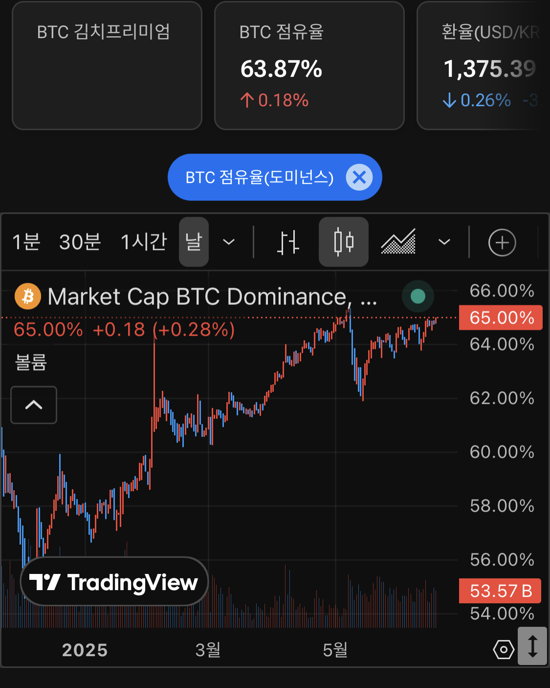
Task: Click the Bitcoin symbol logo icon
Action: click(x=28, y=297)
